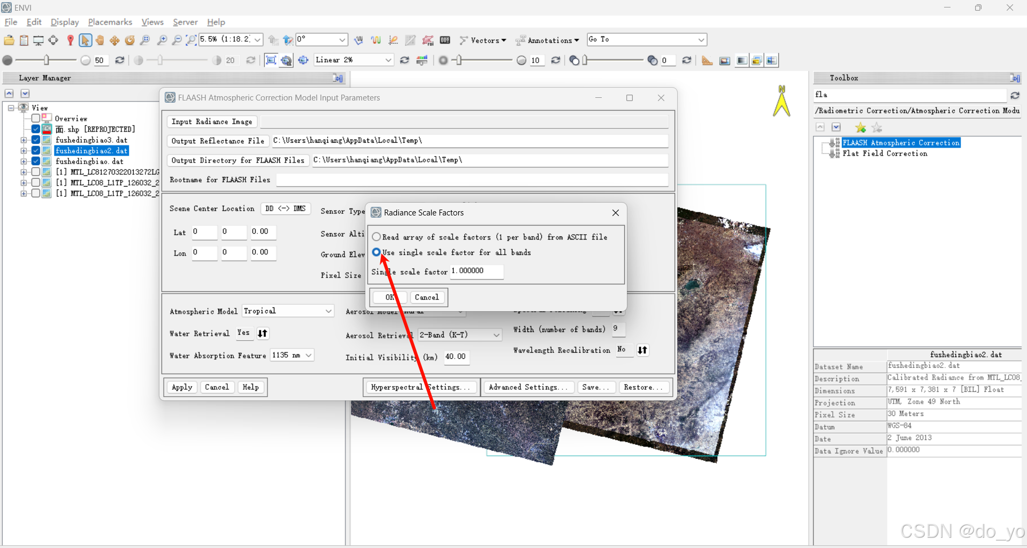Open the Feature Counting 009 tool
The height and width of the screenshot is (548, 1027).
[445, 40]
